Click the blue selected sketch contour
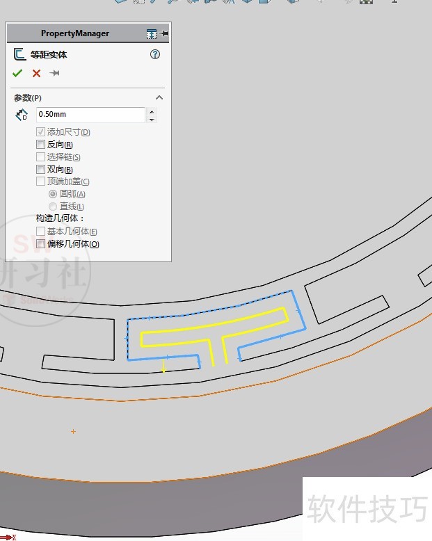The height and width of the screenshot is (541, 432). pos(298,309)
